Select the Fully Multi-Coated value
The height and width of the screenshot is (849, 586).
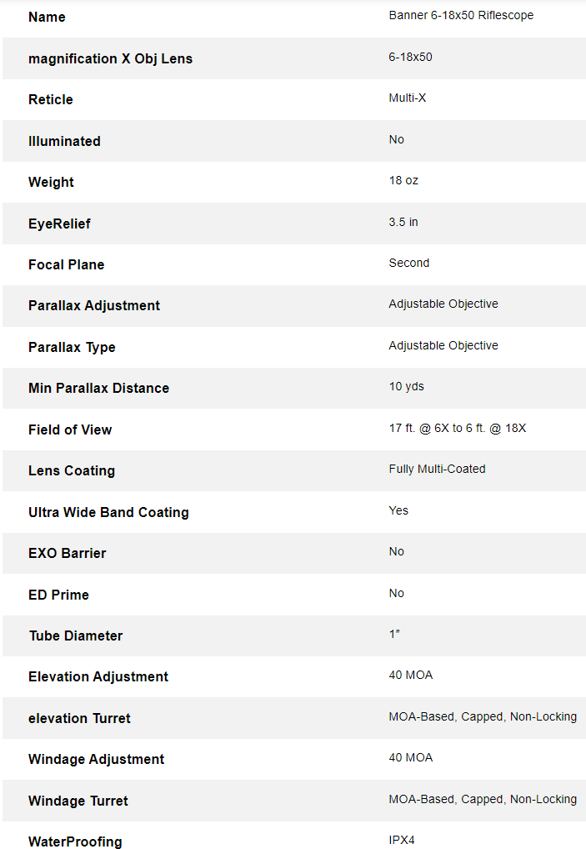(437, 470)
